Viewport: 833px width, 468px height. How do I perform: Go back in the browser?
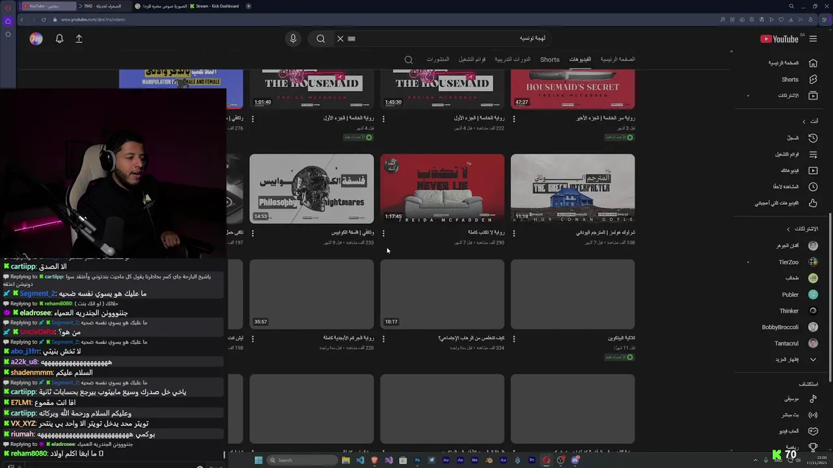point(21,19)
